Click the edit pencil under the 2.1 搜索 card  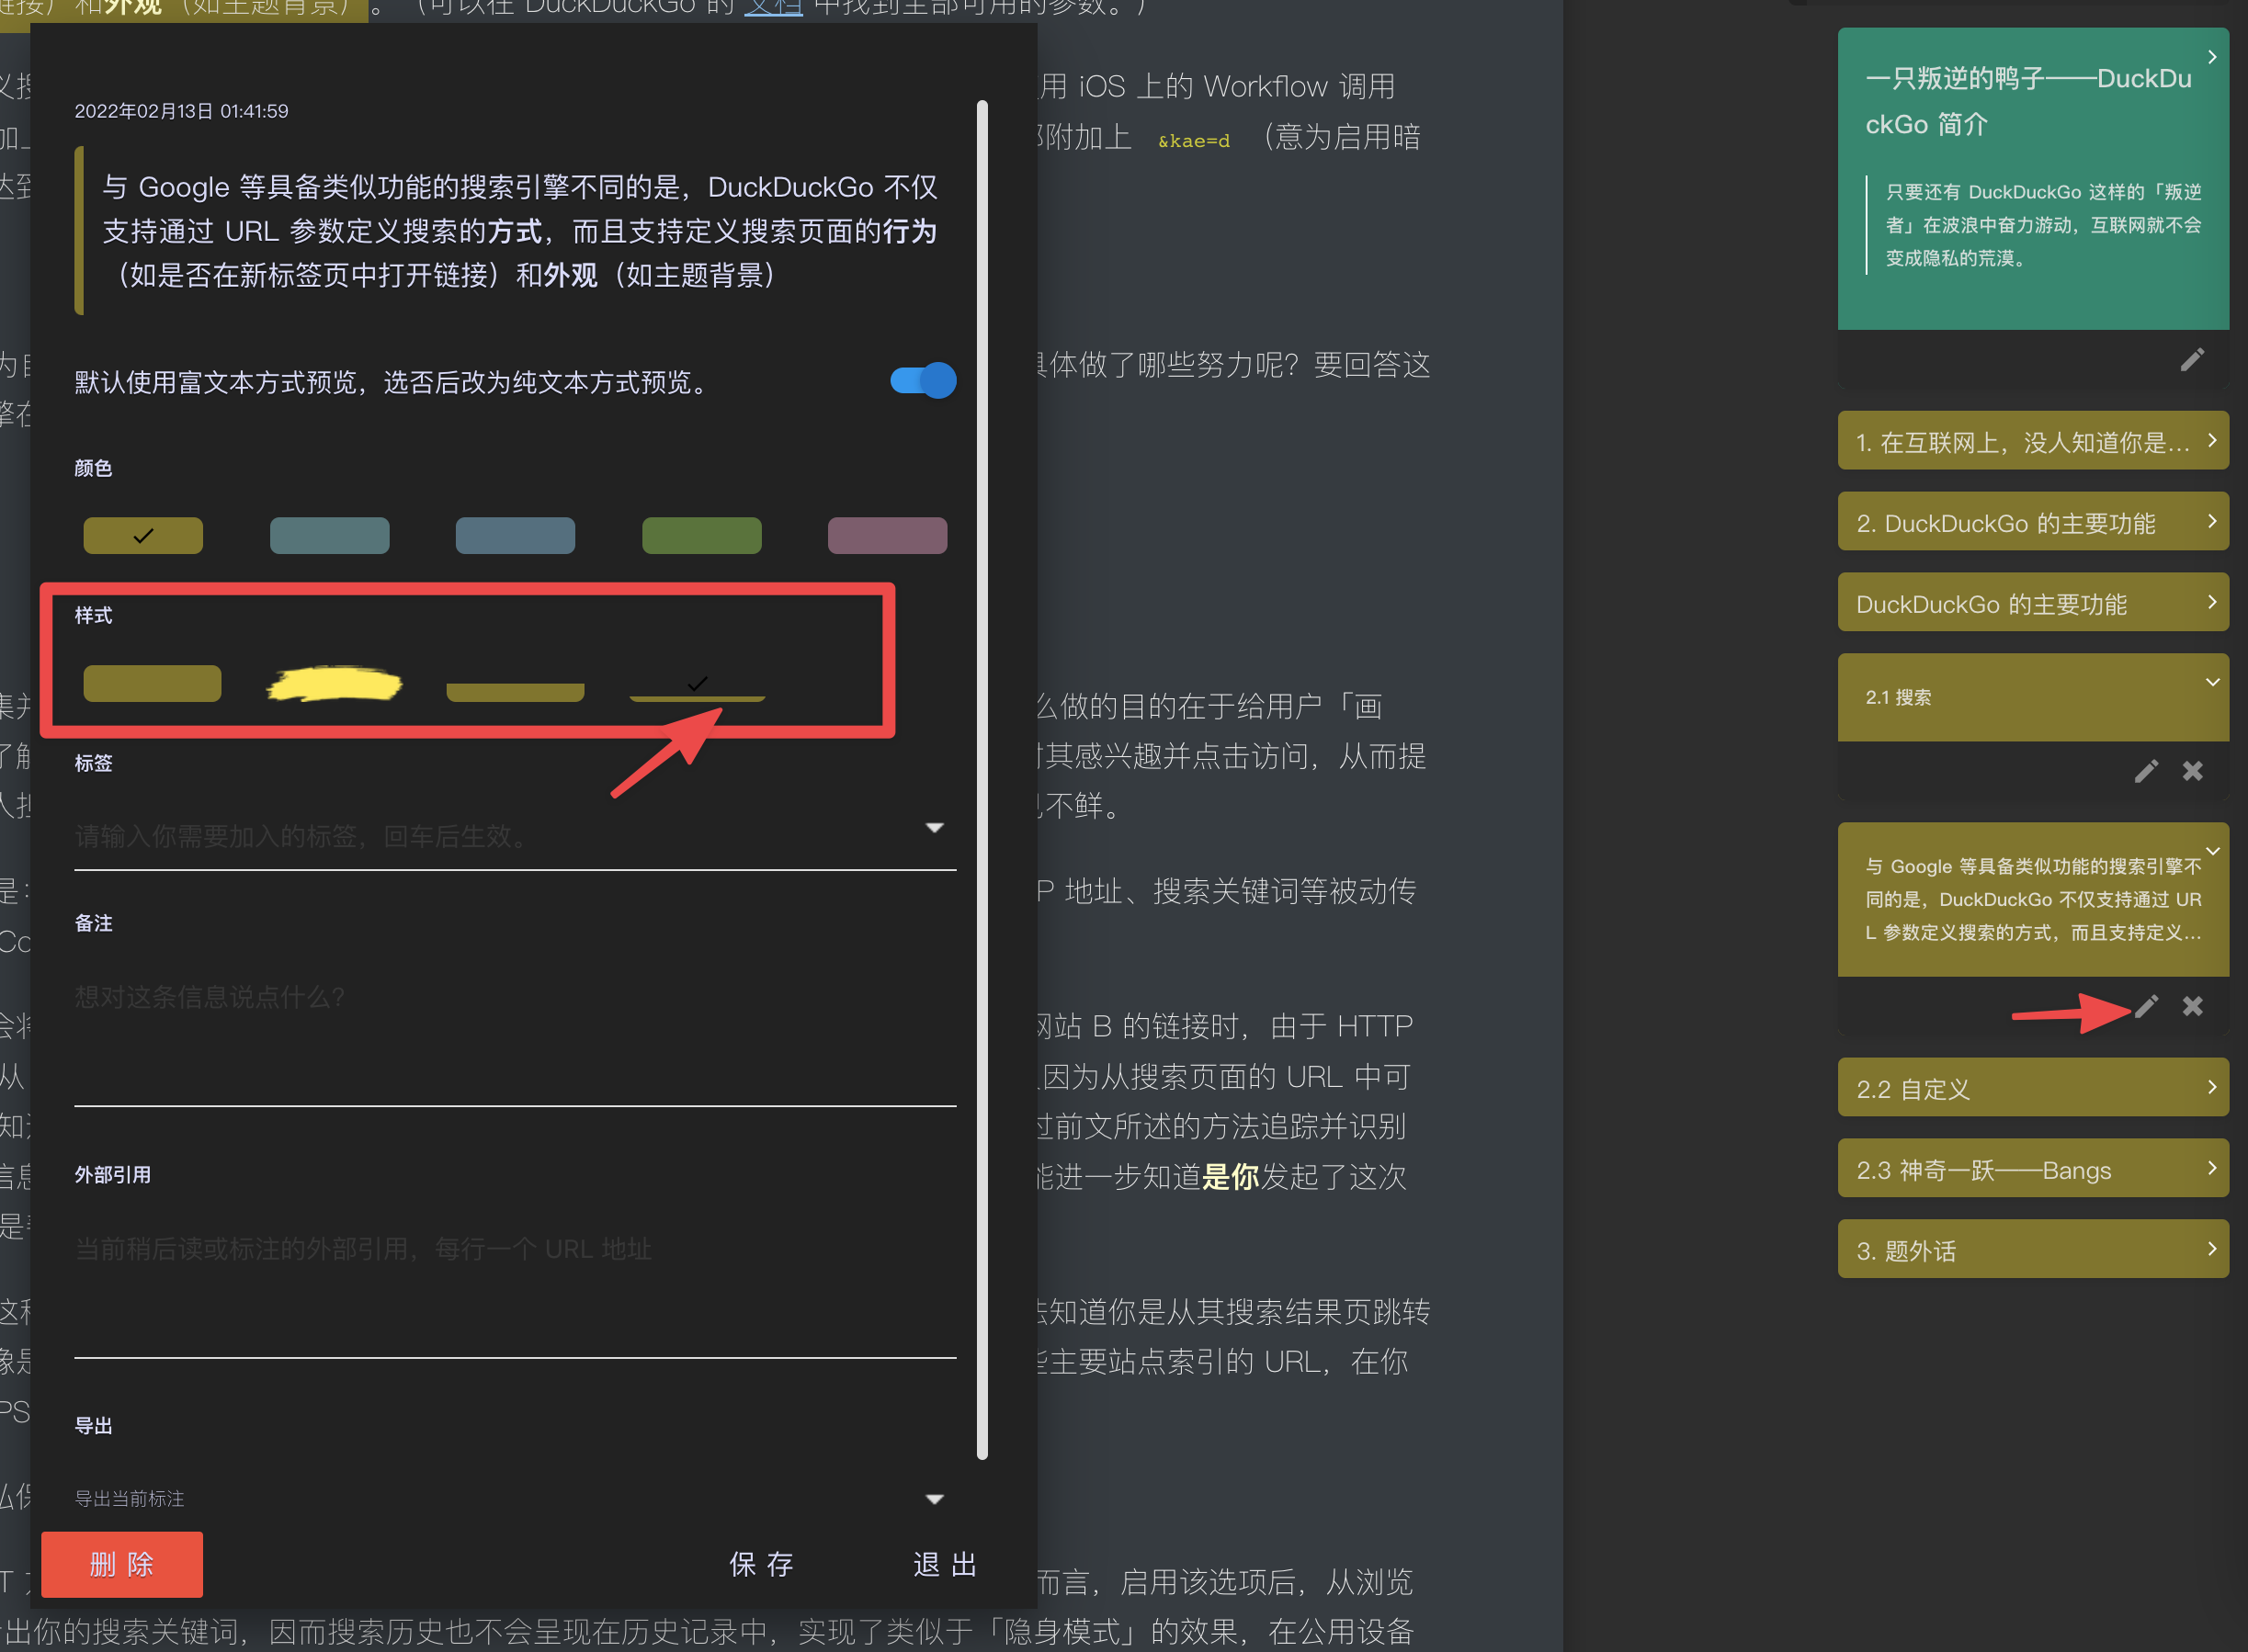tap(2145, 771)
